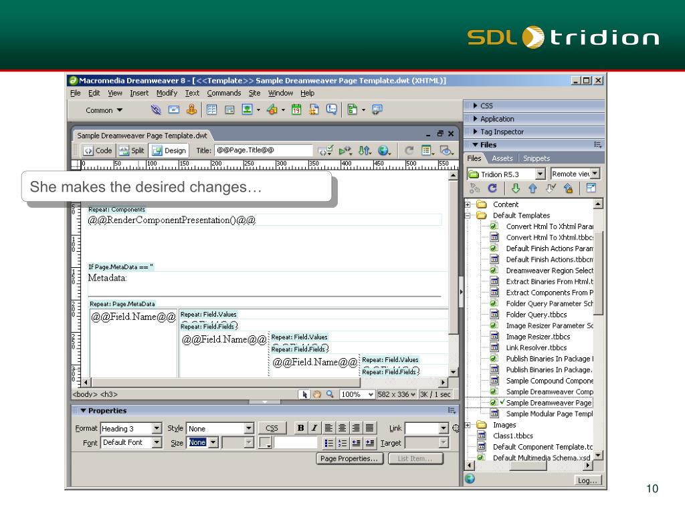Open the Tridion R5.3 site dropdown
The height and width of the screenshot is (513, 685).
[540, 174]
